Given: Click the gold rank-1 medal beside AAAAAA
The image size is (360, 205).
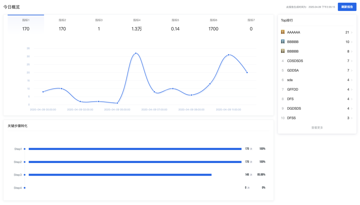Looking at the screenshot, I should [283, 32].
